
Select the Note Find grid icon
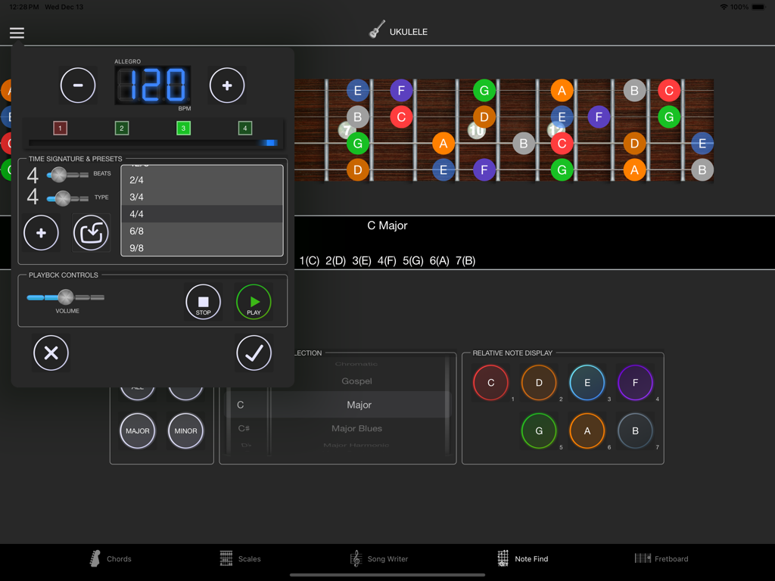coord(501,558)
